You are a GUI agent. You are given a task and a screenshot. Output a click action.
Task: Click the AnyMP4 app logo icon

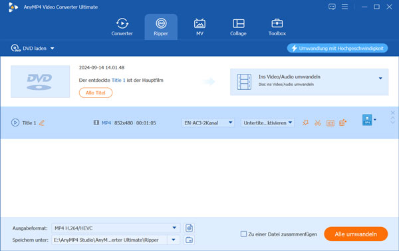coord(13,7)
